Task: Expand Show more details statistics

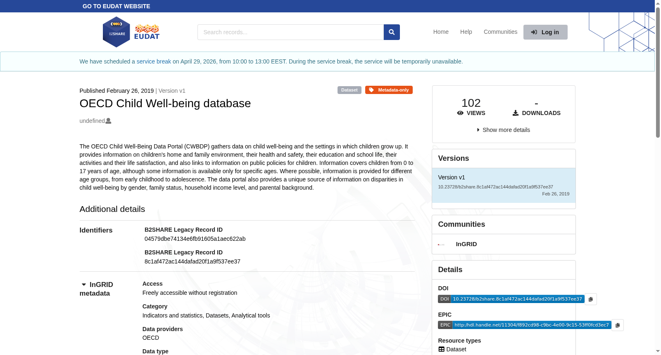Action: tap(504, 130)
